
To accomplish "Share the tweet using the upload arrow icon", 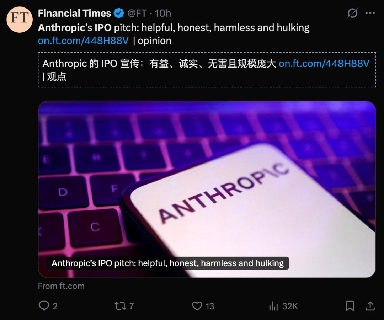I will (370, 306).
